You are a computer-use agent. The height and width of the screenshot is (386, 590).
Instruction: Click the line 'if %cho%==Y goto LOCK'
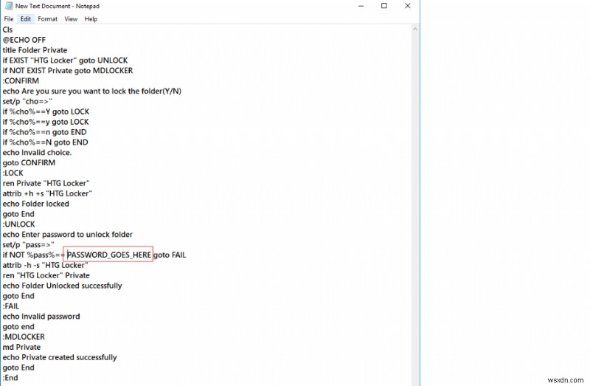[46, 111]
